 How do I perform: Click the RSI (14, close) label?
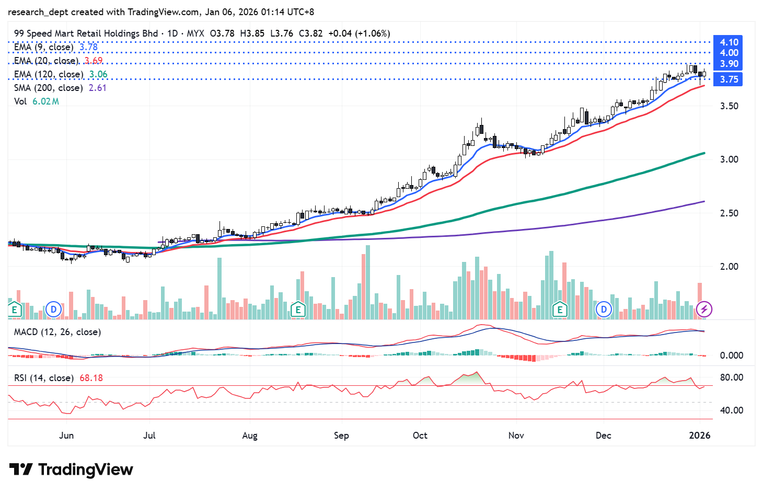pyautogui.click(x=43, y=377)
